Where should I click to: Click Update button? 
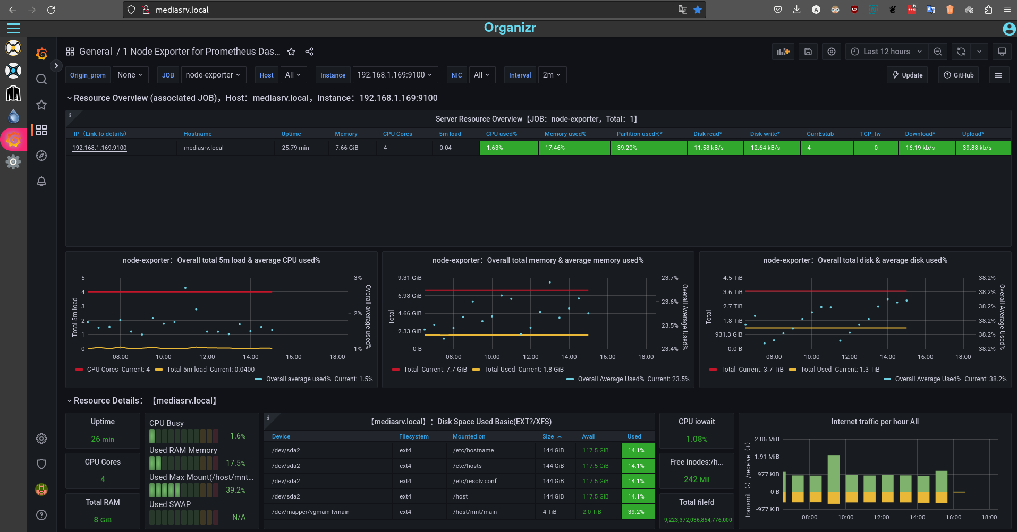(908, 75)
